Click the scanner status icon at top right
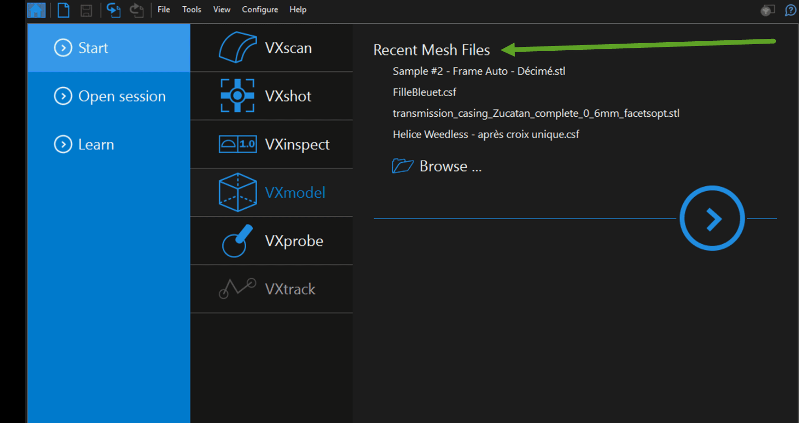Screen dimensions: 799x423 [x=767, y=10]
